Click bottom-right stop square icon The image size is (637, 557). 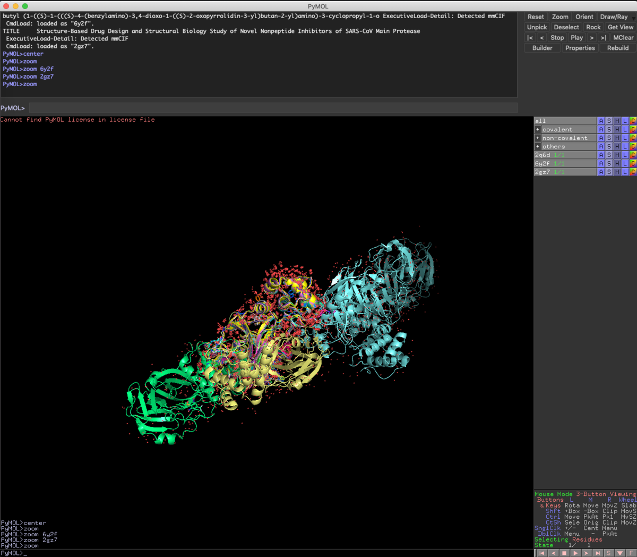coord(564,553)
